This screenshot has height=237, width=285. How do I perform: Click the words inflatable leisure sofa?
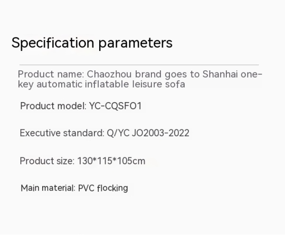point(135,84)
